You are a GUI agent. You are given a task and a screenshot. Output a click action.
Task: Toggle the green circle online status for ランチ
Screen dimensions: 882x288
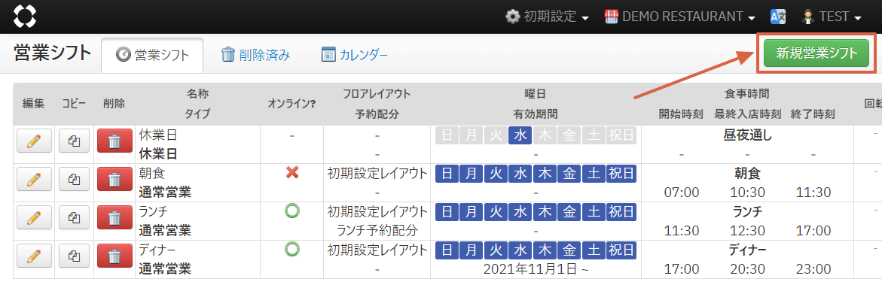(x=292, y=211)
